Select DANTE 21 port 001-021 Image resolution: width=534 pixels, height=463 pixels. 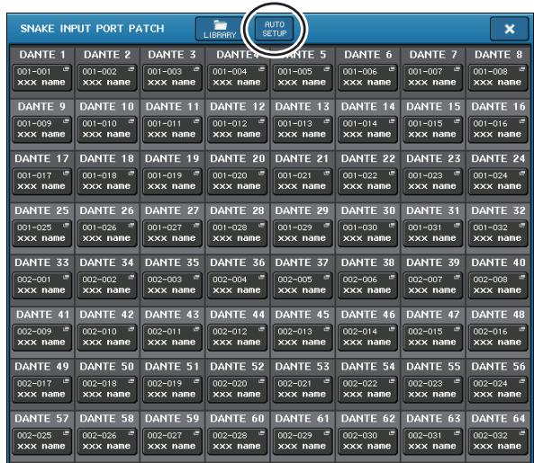(303, 182)
